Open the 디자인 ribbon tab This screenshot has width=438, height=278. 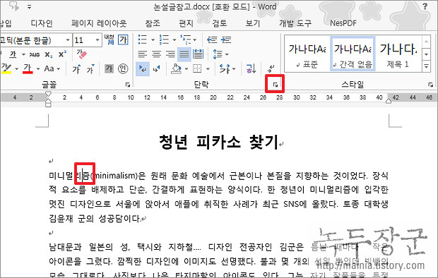pos(42,23)
